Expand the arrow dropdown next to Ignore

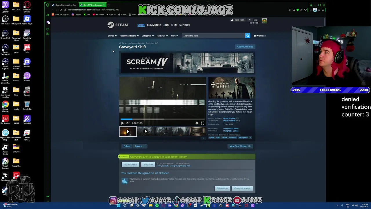[x=146, y=146]
